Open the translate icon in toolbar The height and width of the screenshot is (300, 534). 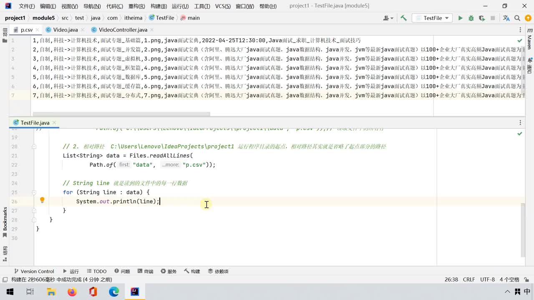click(x=506, y=18)
